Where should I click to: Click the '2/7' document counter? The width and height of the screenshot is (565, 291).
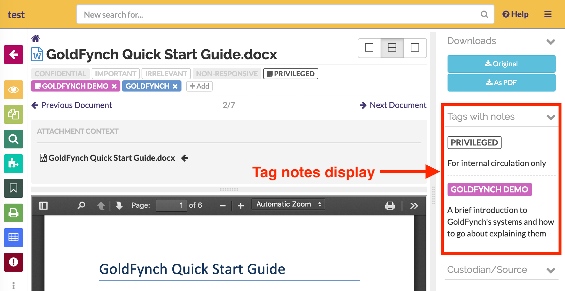[229, 105]
